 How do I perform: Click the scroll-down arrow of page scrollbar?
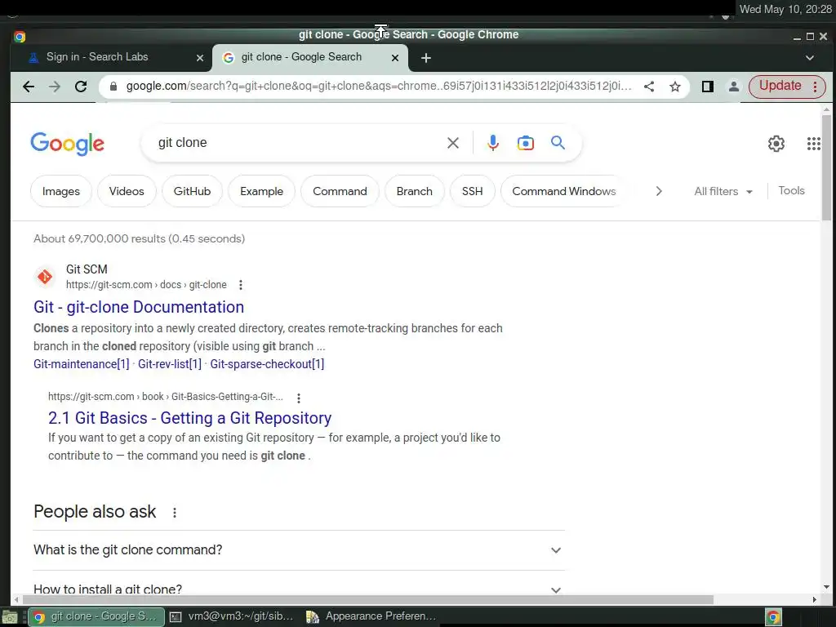click(826, 587)
